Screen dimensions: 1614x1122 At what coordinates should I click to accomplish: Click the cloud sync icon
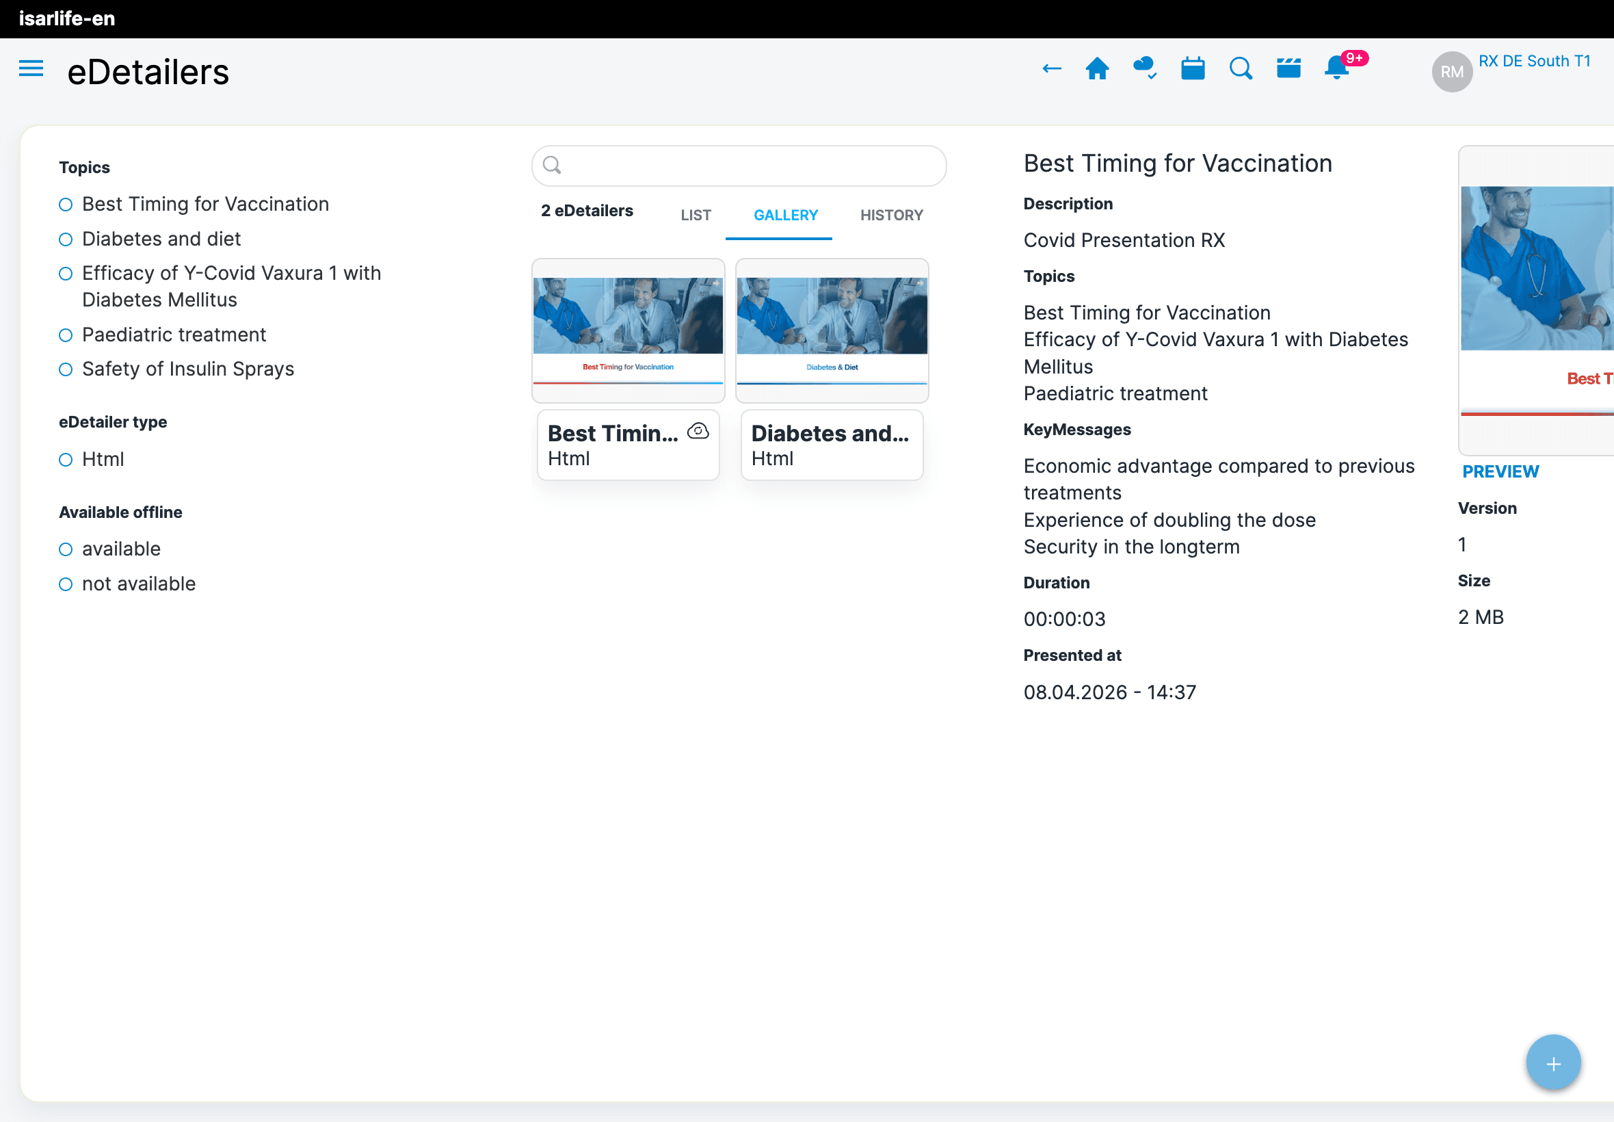coord(1145,69)
